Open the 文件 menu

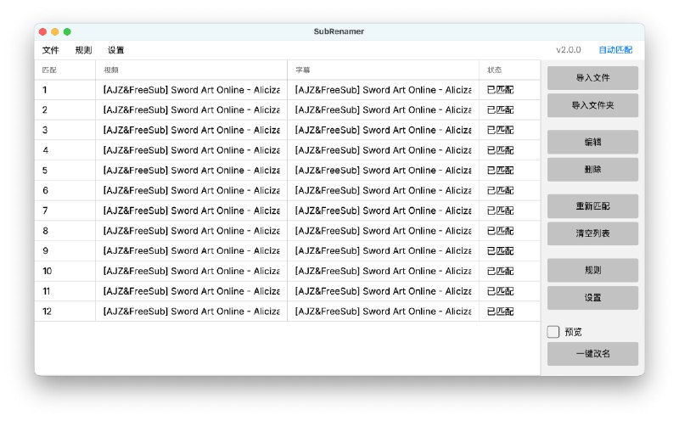coord(50,50)
